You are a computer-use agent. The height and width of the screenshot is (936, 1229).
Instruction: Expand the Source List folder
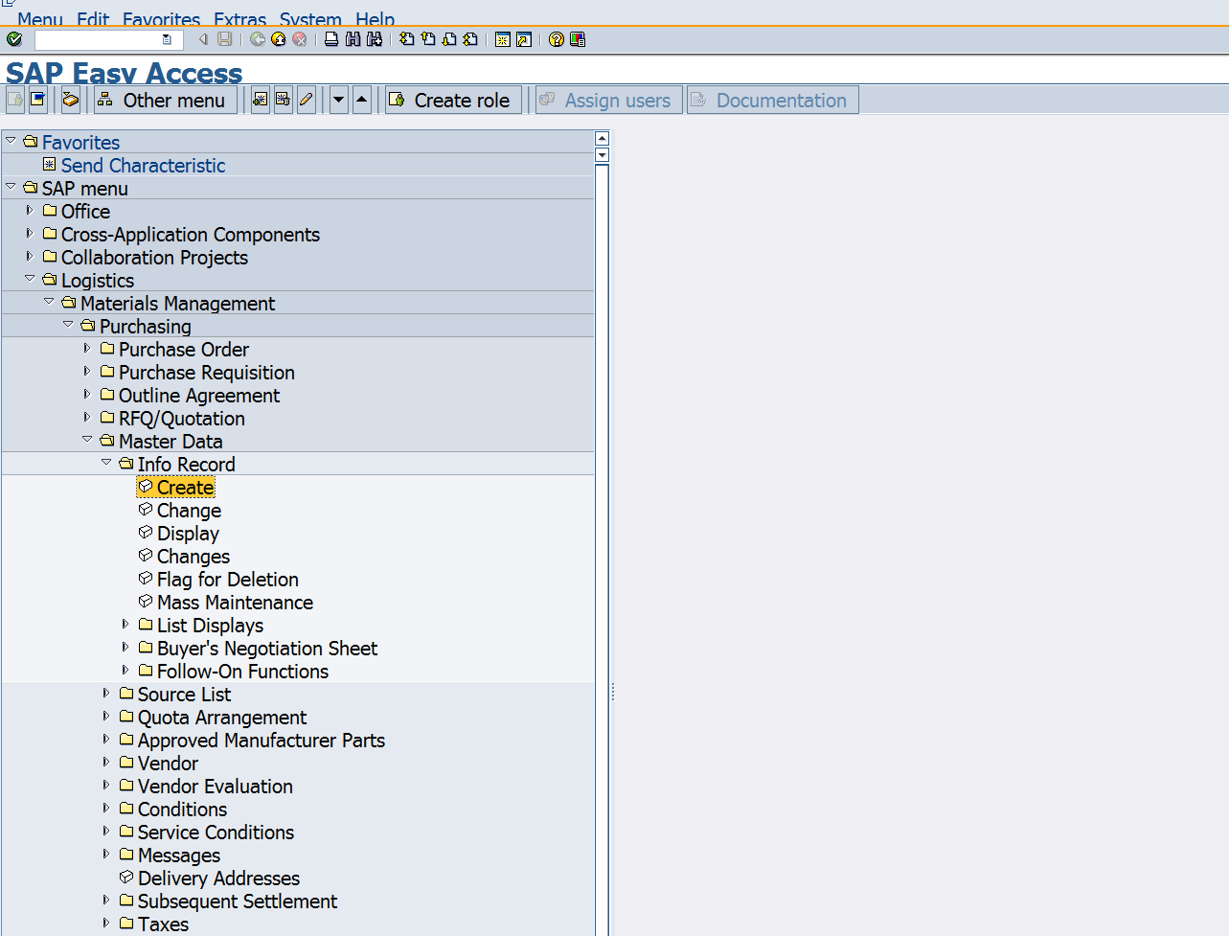[x=106, y=693]
